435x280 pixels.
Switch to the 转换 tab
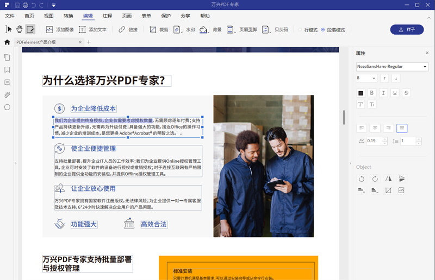tap(69, 16)
